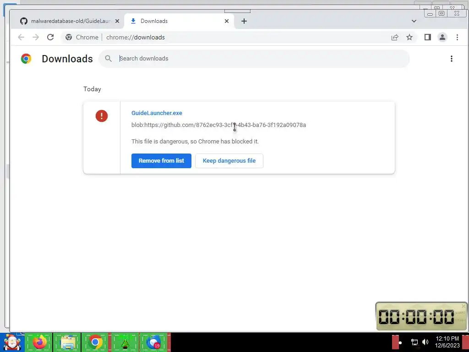Click the Chrome logo beside Downloads
Screen dimensions: 469x352
click(26, 59)
